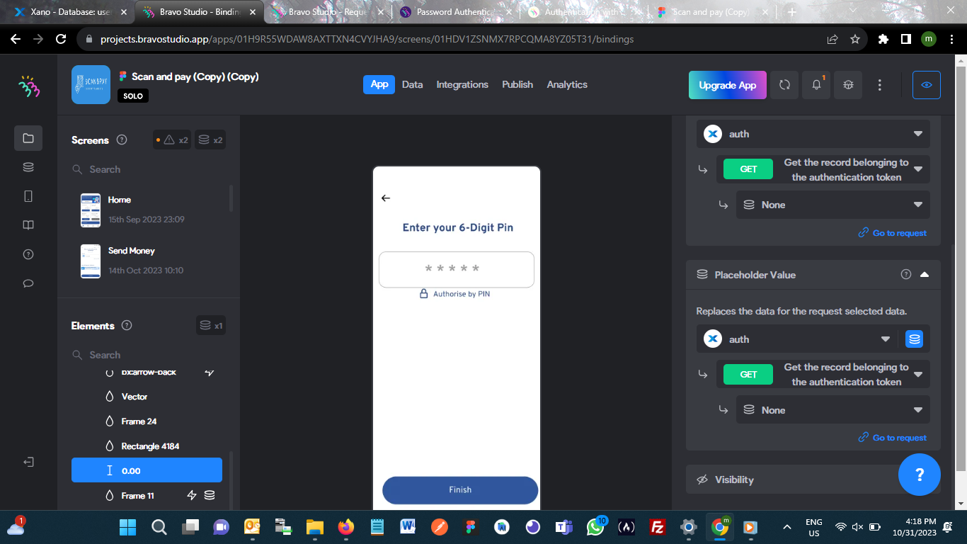The image size is (967, 544).
Task: Select the Send Money screen thumbnail
Action: pyautogui.click(x=91, y=261)
